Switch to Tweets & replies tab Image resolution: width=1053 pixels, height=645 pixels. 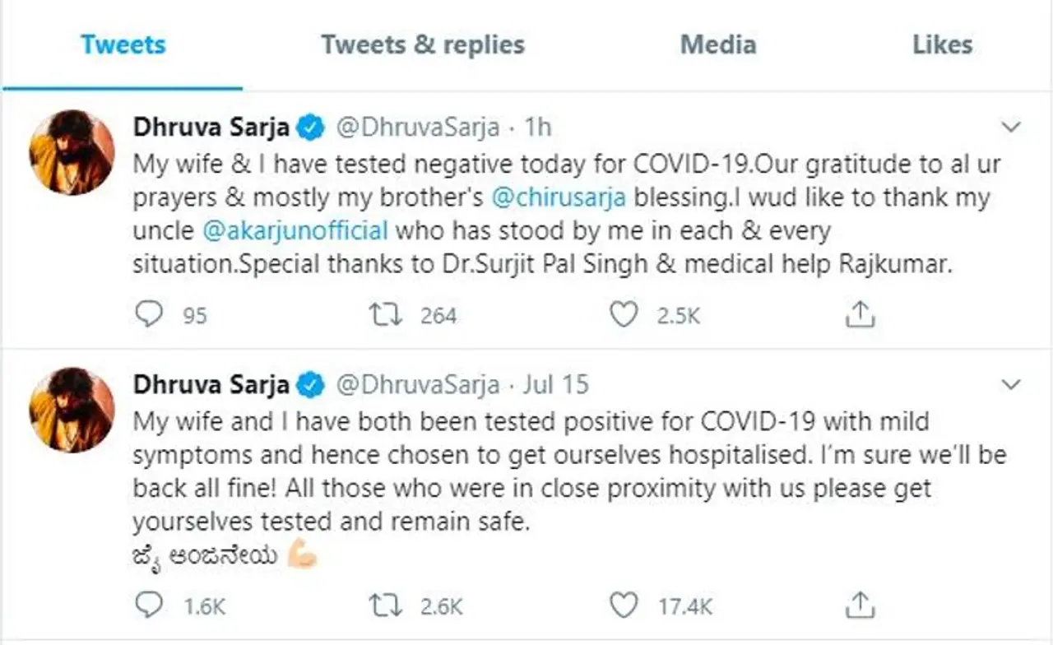point(423,44)
